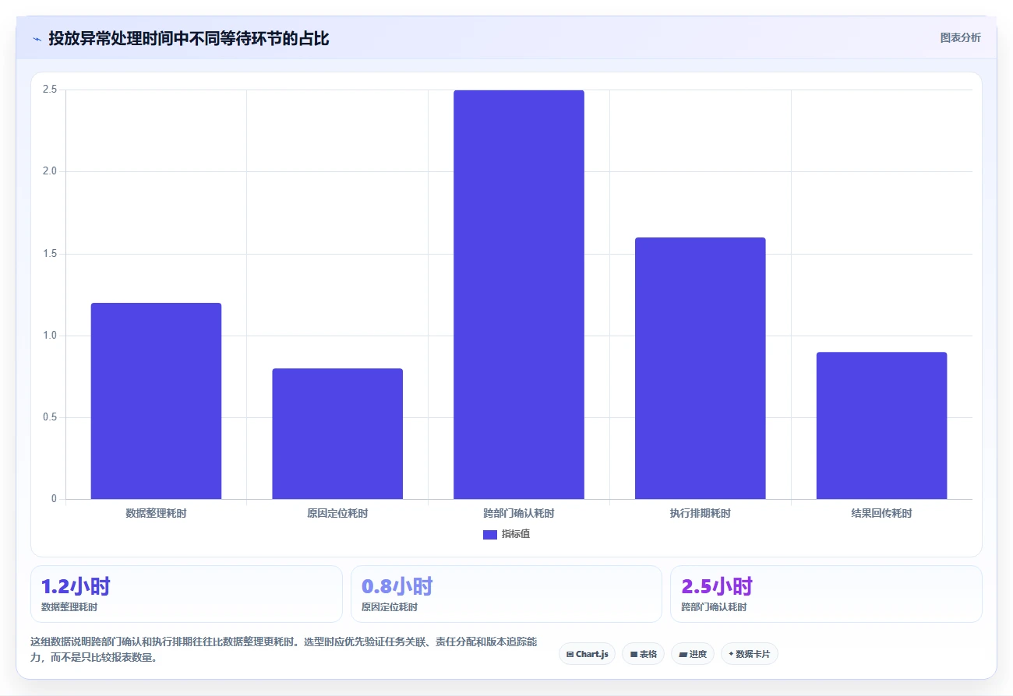The image size is (1013, 696).
Task: Click the chart title 投放异常处理时间中不同等待环节的占比
Action: click(189, 39)
